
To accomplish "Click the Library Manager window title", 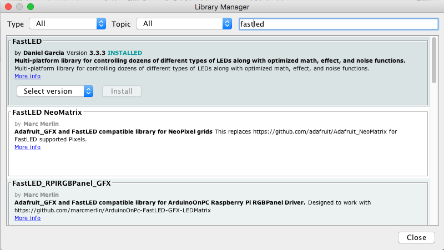I will [x=222, y=7].
